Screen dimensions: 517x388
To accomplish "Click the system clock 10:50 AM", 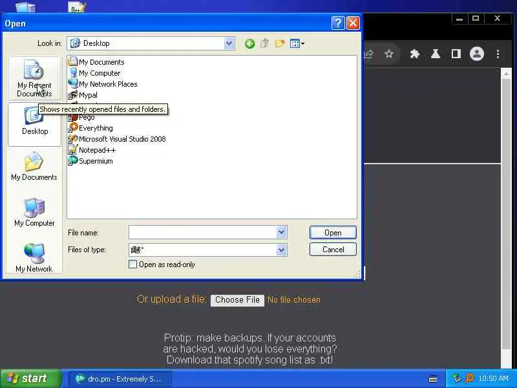I will pyautogui.click(x=493, y=378).
